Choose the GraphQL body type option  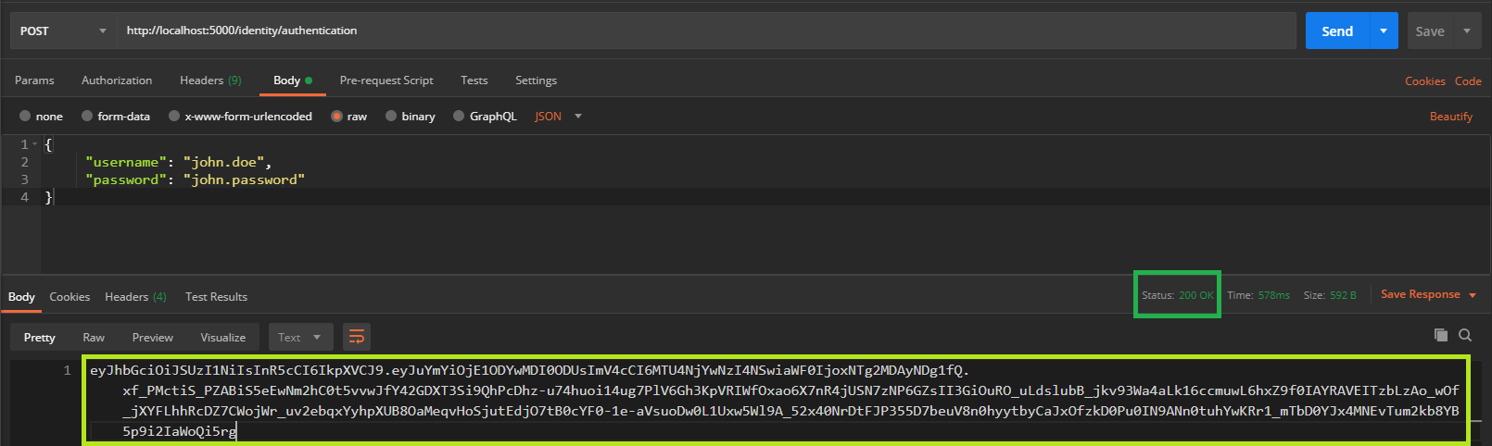[x=459, y=117]
